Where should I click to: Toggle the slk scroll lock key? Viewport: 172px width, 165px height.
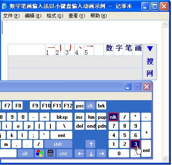point(90,105)
